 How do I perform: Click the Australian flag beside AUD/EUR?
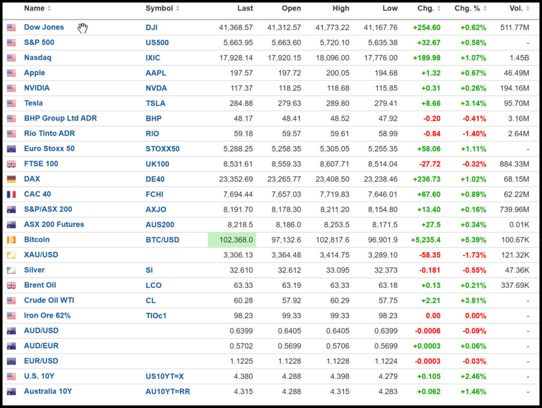pos(12,346)
